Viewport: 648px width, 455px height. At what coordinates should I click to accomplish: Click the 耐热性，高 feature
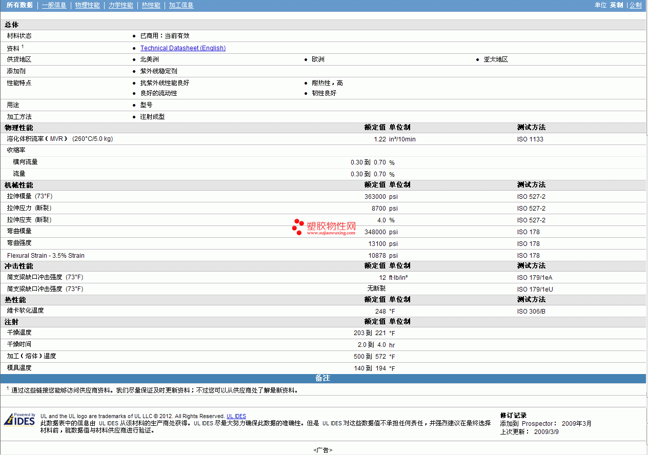click(327, 83)
